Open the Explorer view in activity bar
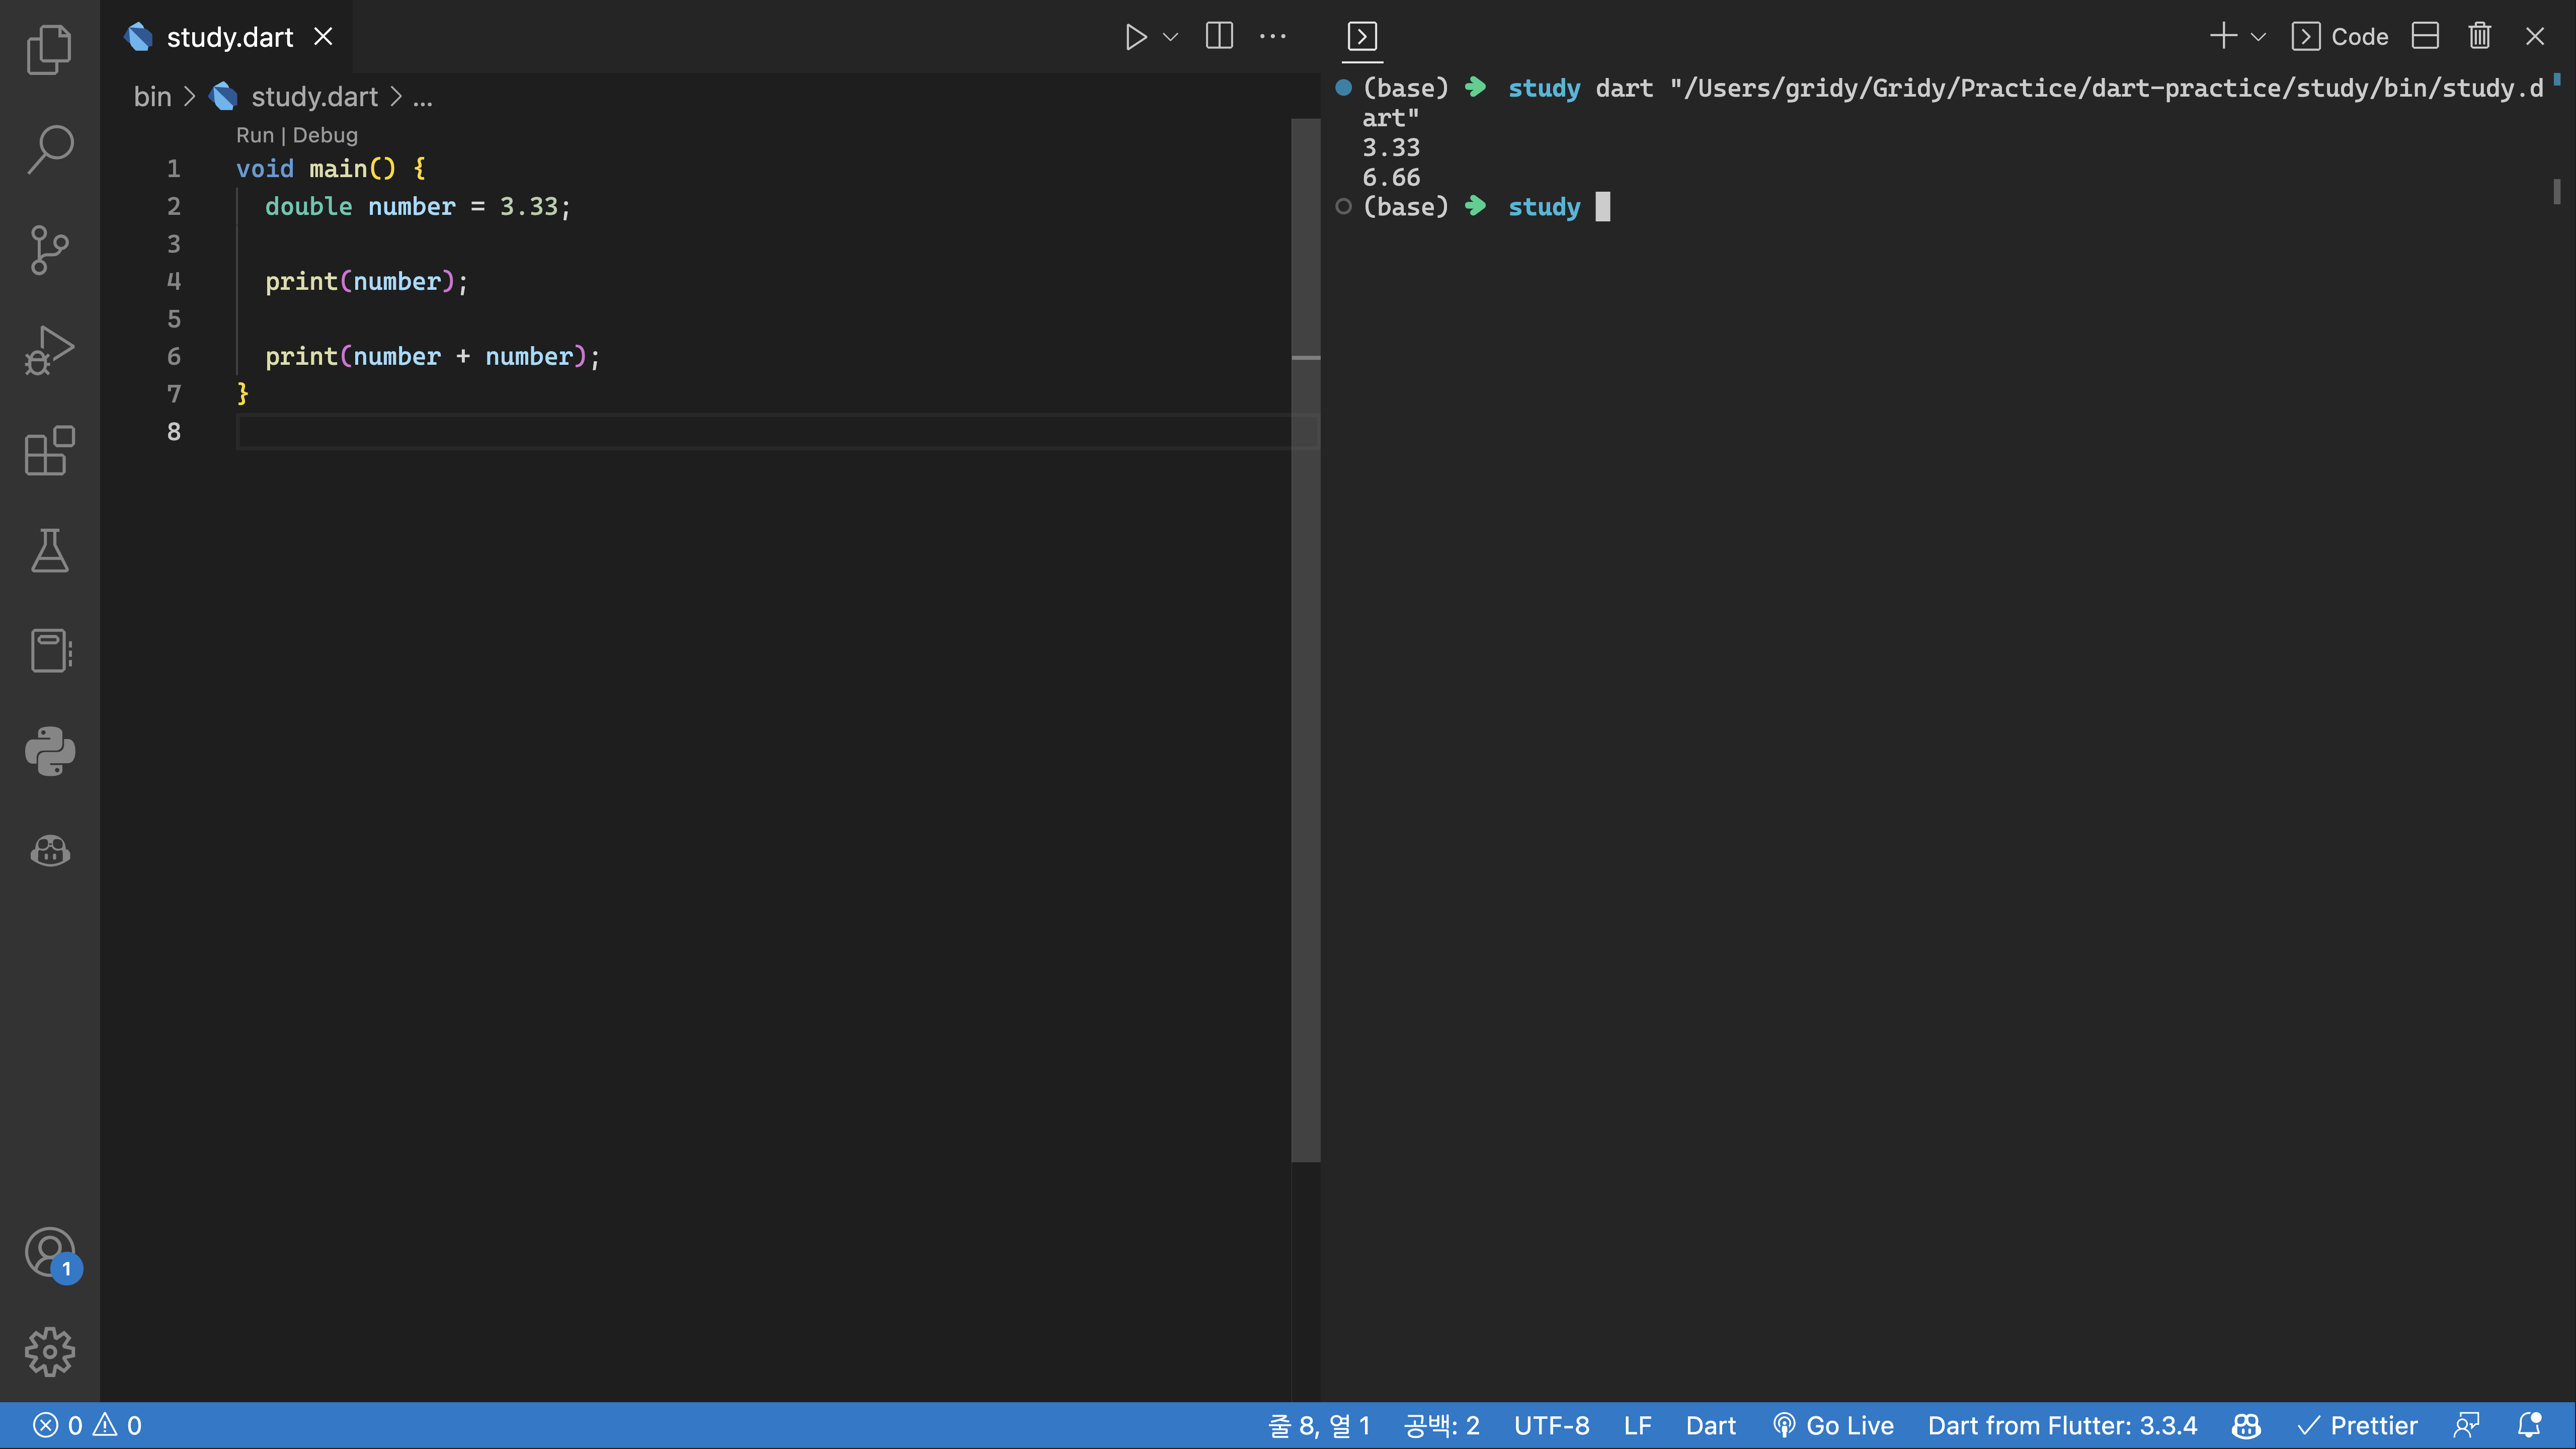 pos(49,49)
